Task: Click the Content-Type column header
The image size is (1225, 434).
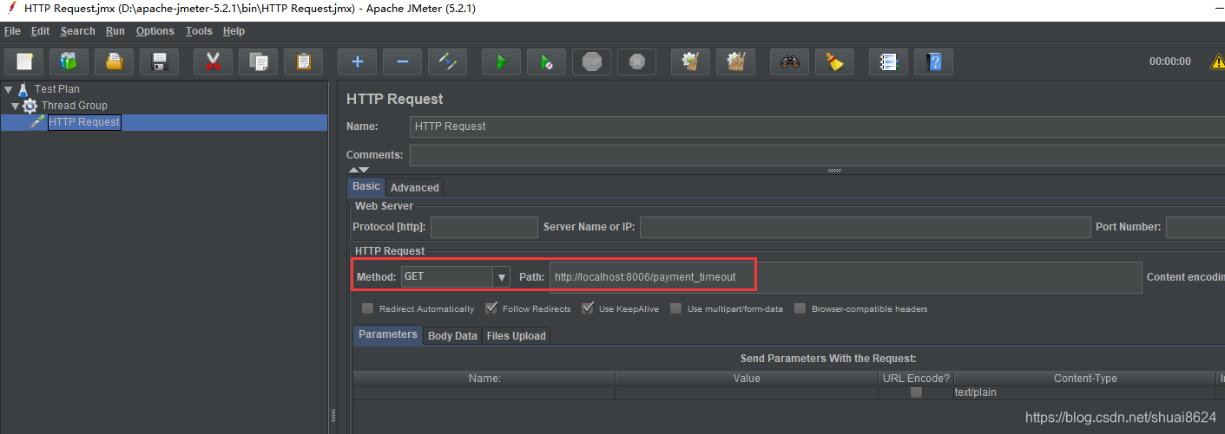Action: (x=1085, y=379)
